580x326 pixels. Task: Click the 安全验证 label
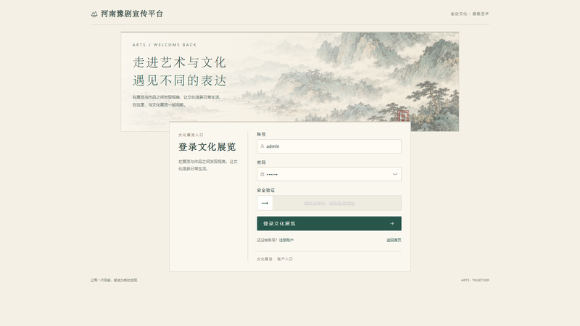266,191
